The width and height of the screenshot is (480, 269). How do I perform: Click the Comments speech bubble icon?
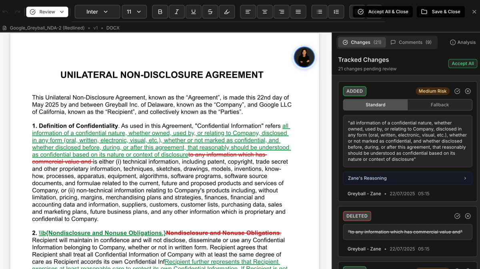393,42
